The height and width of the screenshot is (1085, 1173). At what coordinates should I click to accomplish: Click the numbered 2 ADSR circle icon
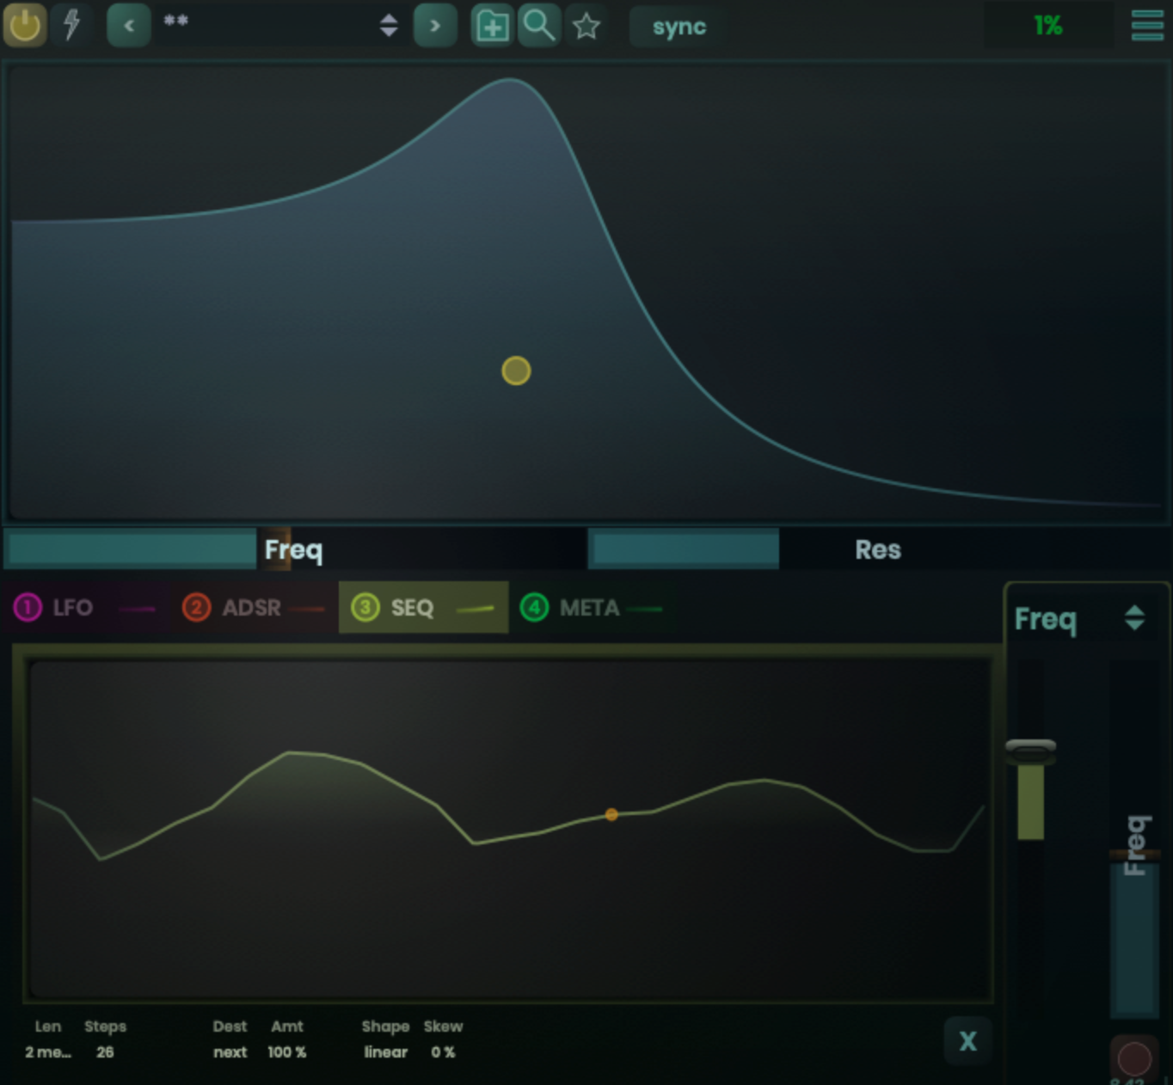pos(196,608)
